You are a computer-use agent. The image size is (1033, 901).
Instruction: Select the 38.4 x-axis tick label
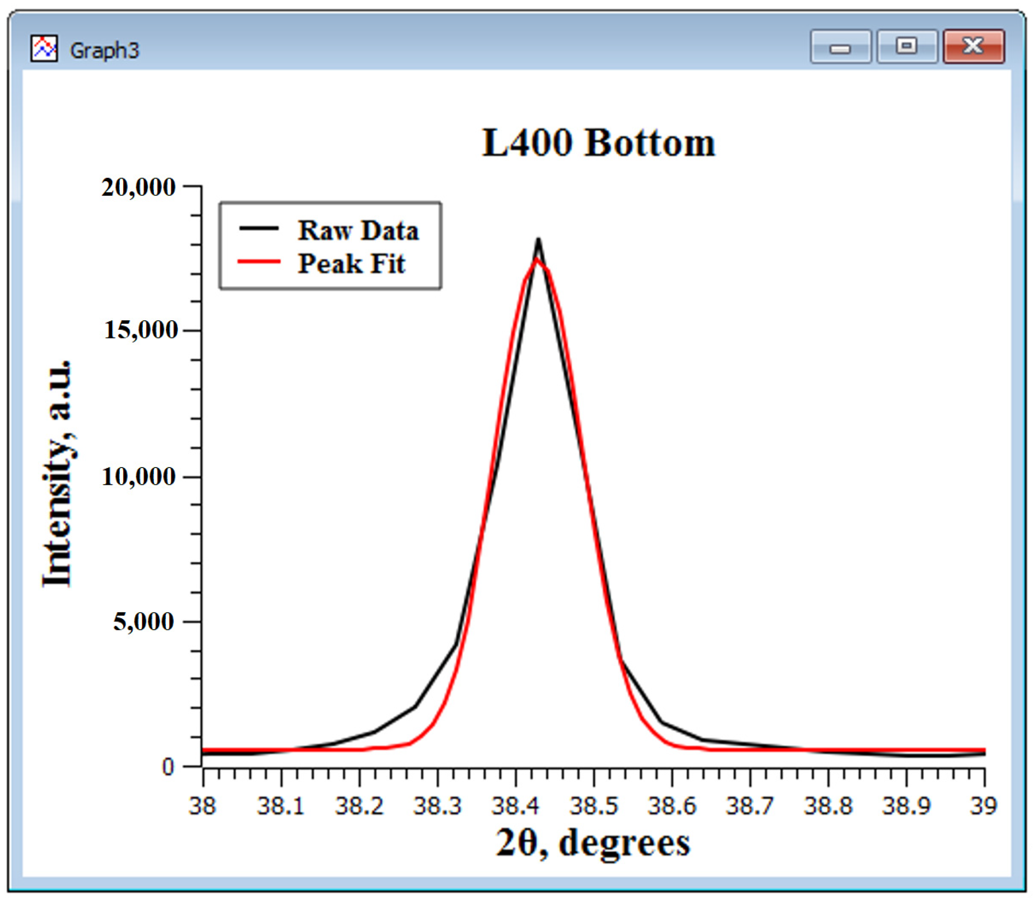(x=515, y=806)
